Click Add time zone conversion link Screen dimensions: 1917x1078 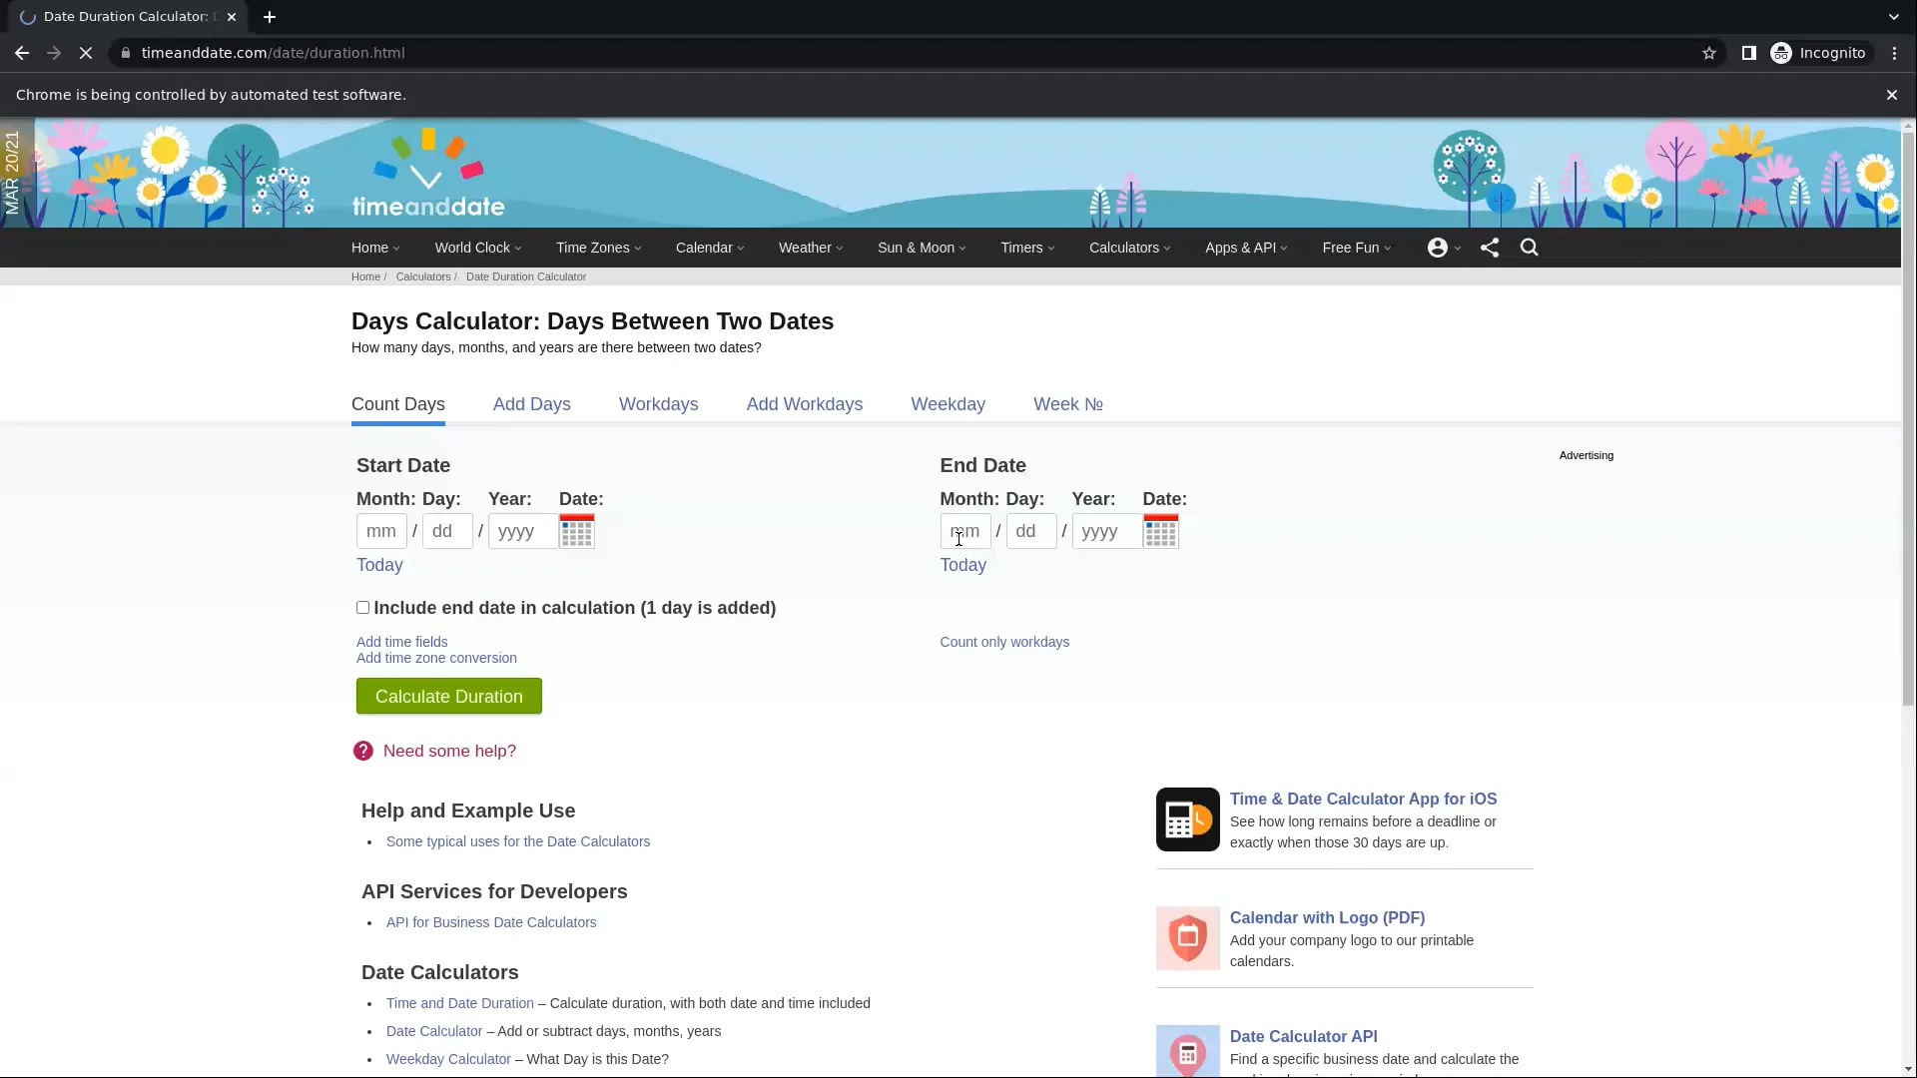pos(436,658)
